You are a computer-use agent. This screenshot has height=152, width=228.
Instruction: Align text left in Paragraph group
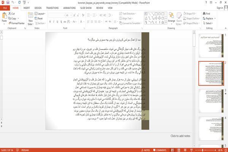88,22
